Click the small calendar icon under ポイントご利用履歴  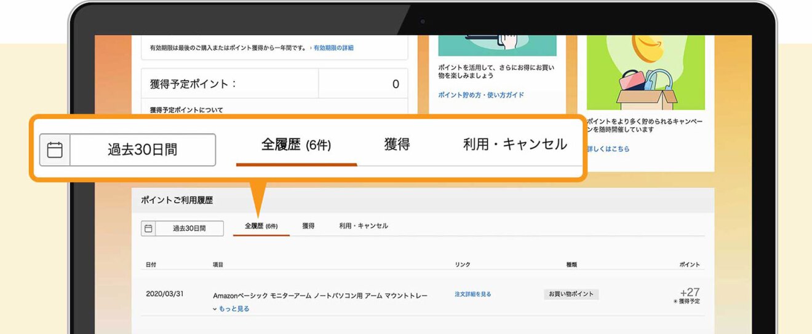click(x=148, y=228)
